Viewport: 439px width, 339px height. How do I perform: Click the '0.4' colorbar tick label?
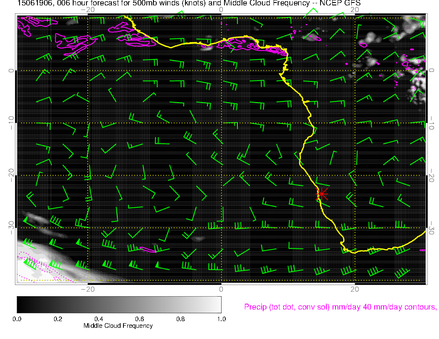[99, 319]
